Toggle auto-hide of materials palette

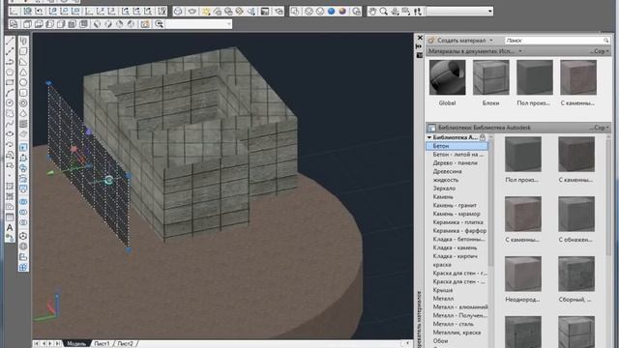coord(420,46)
